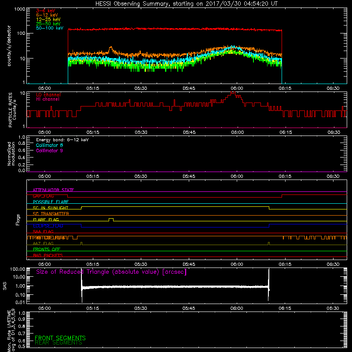The width and height of the screenshot is (352, 352).
Task: Select the Collimator 9 legend label
Action: tap(49, 150)
